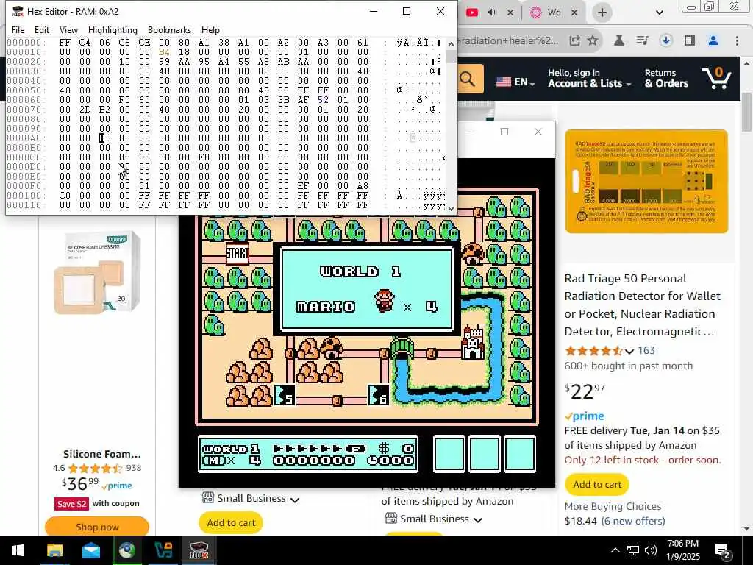Open File Explorer from the taskbar
This screenshot has height=565, width=753.
pyautogui.click(x=54, y=550)
